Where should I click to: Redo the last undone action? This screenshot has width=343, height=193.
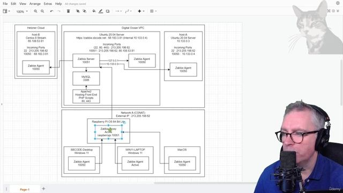click(x=58, y=11)
